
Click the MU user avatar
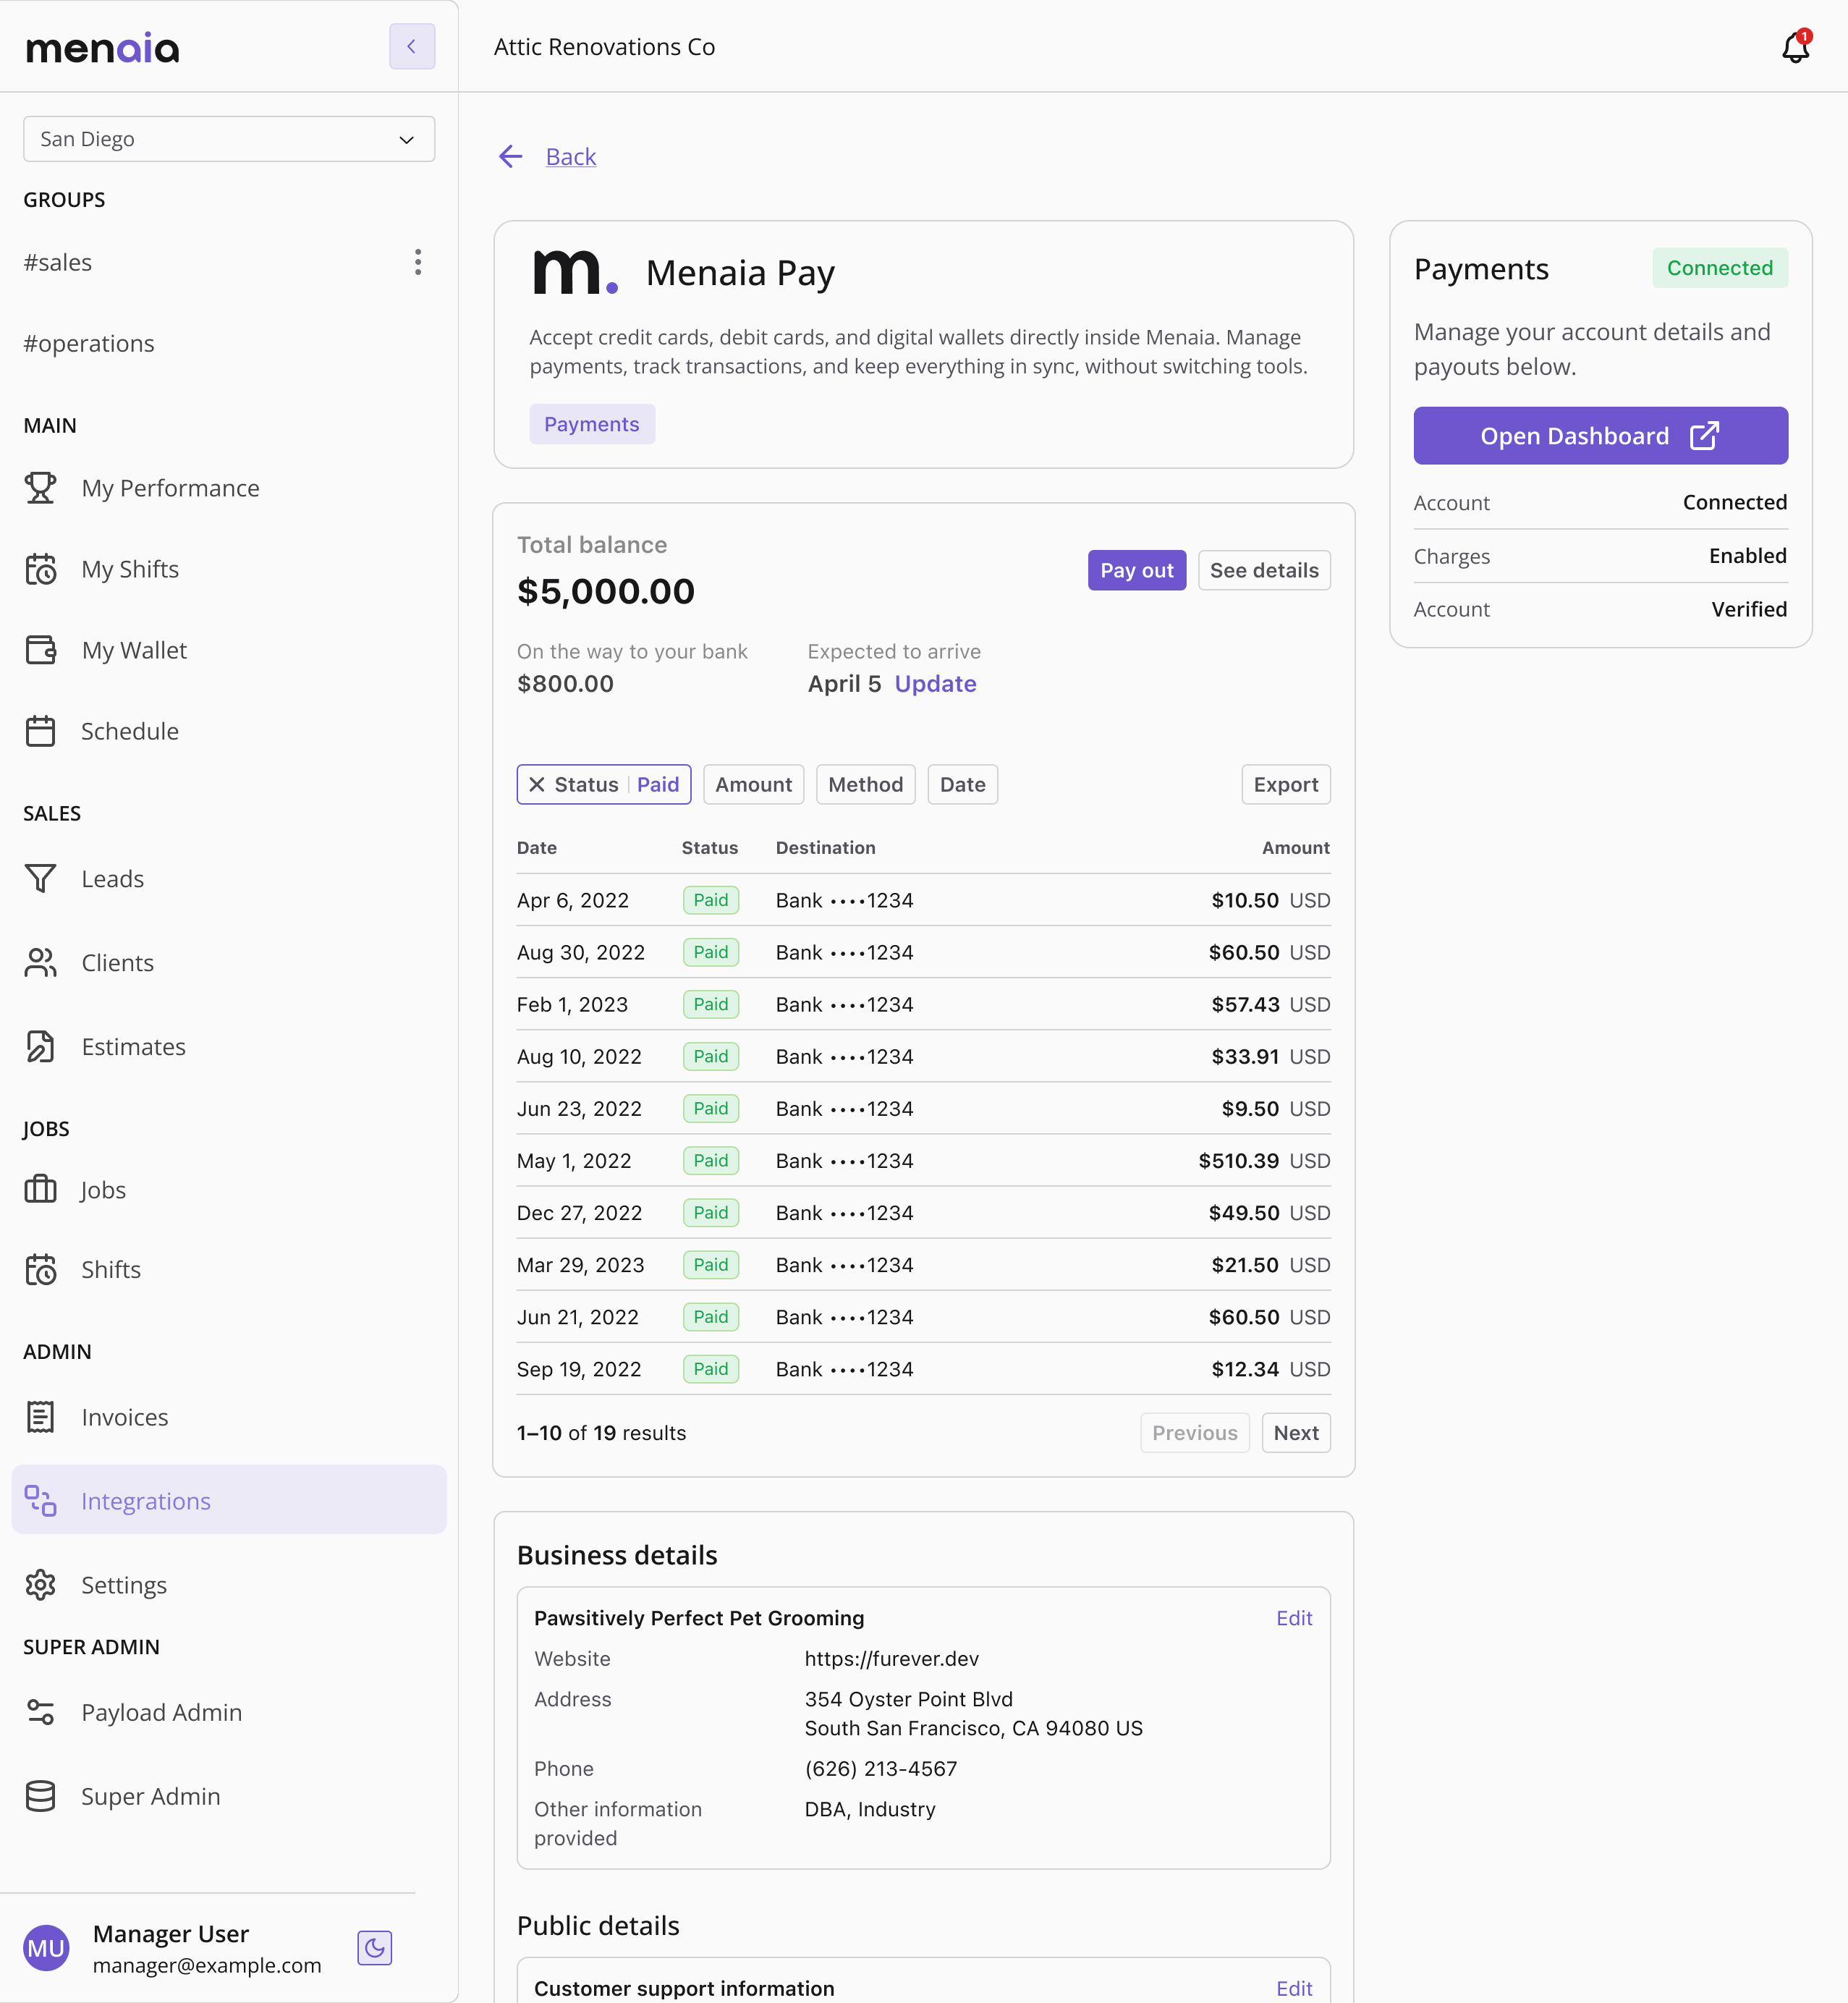point(46,1947)
